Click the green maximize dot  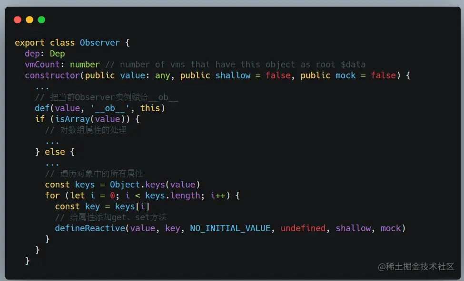tap(41, 20)
